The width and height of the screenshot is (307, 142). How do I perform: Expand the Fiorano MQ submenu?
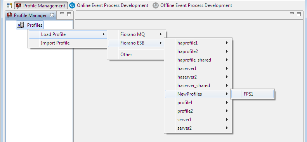137,34
